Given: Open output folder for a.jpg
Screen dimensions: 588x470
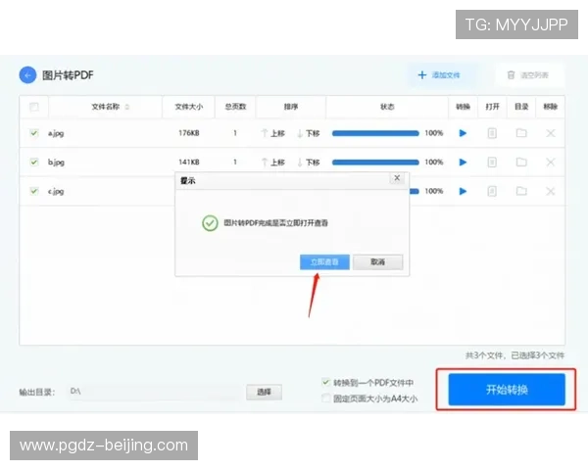Looking at the screenshot, I should [521, 133].
